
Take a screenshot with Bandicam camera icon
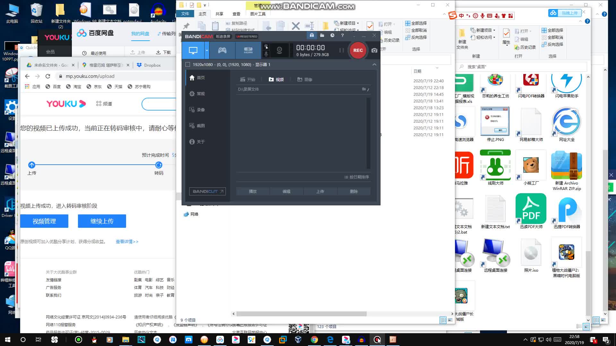(374, 50)
